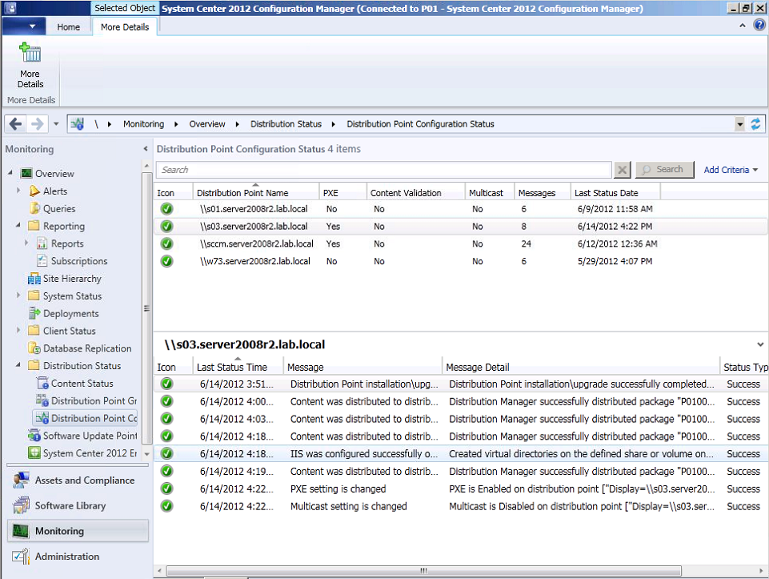Select the \\s01.server2008r2.lab.local row
Image resolution: width=769 pixels, height=579 pixels.
click(461, 209)
